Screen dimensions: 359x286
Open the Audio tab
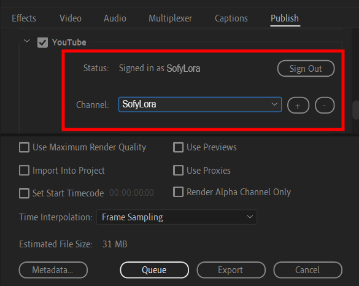pyautogui.click(x=115, y=18)
